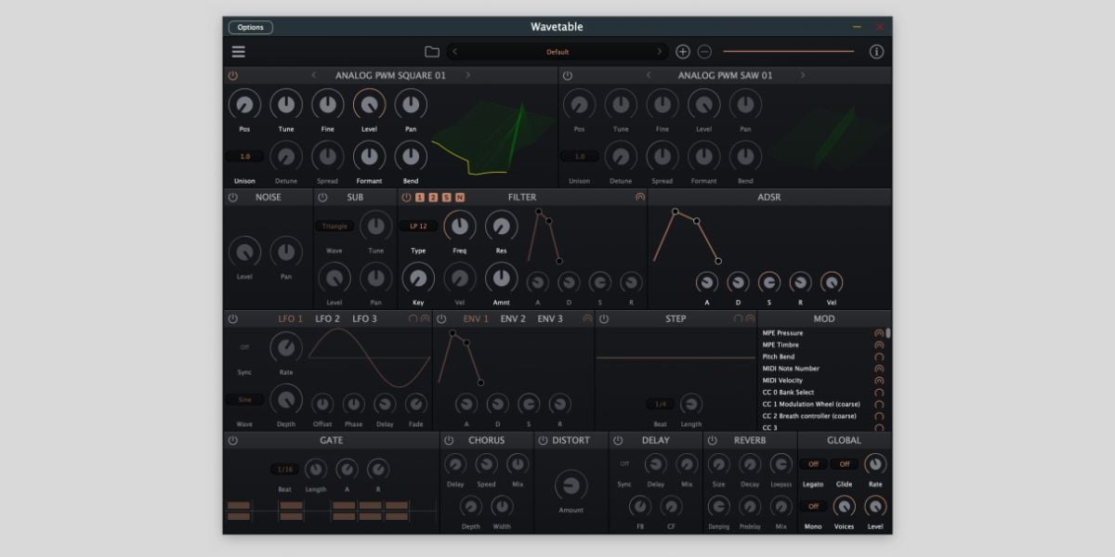Open the hamburger main menu

coord(239,52)
